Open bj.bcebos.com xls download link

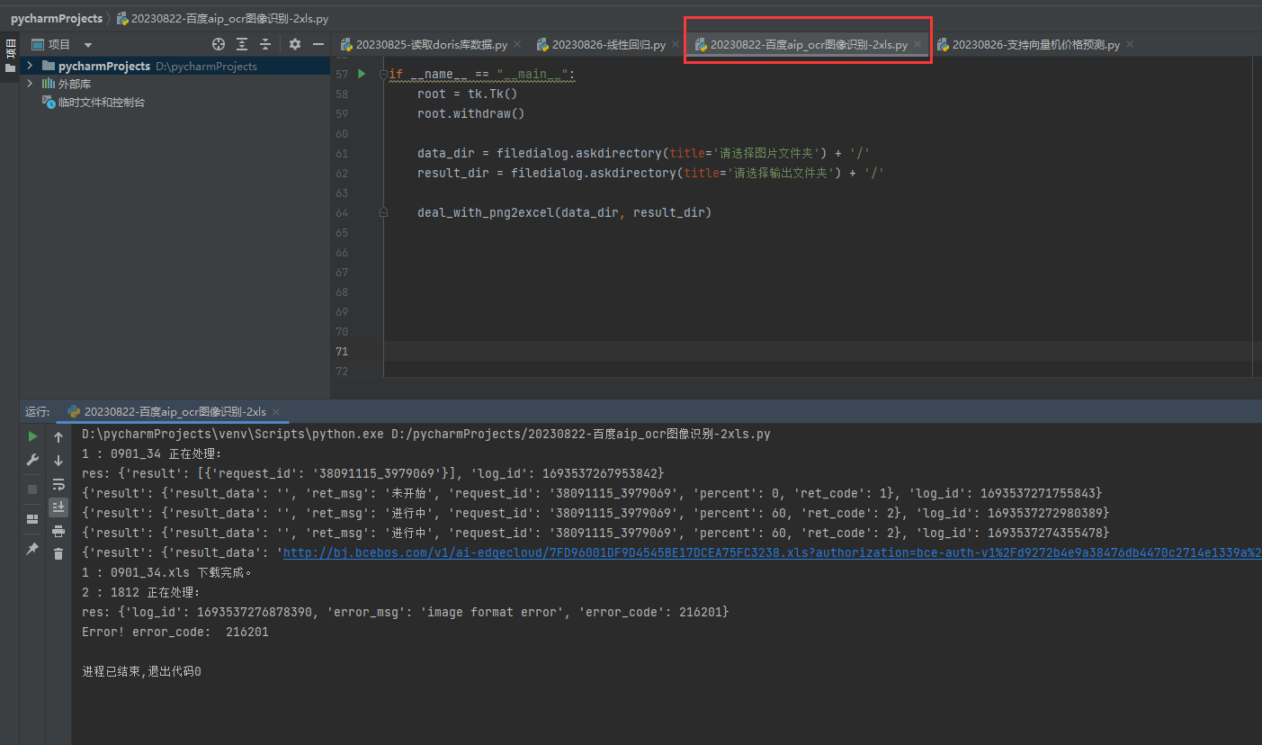(x=773, y=552)
